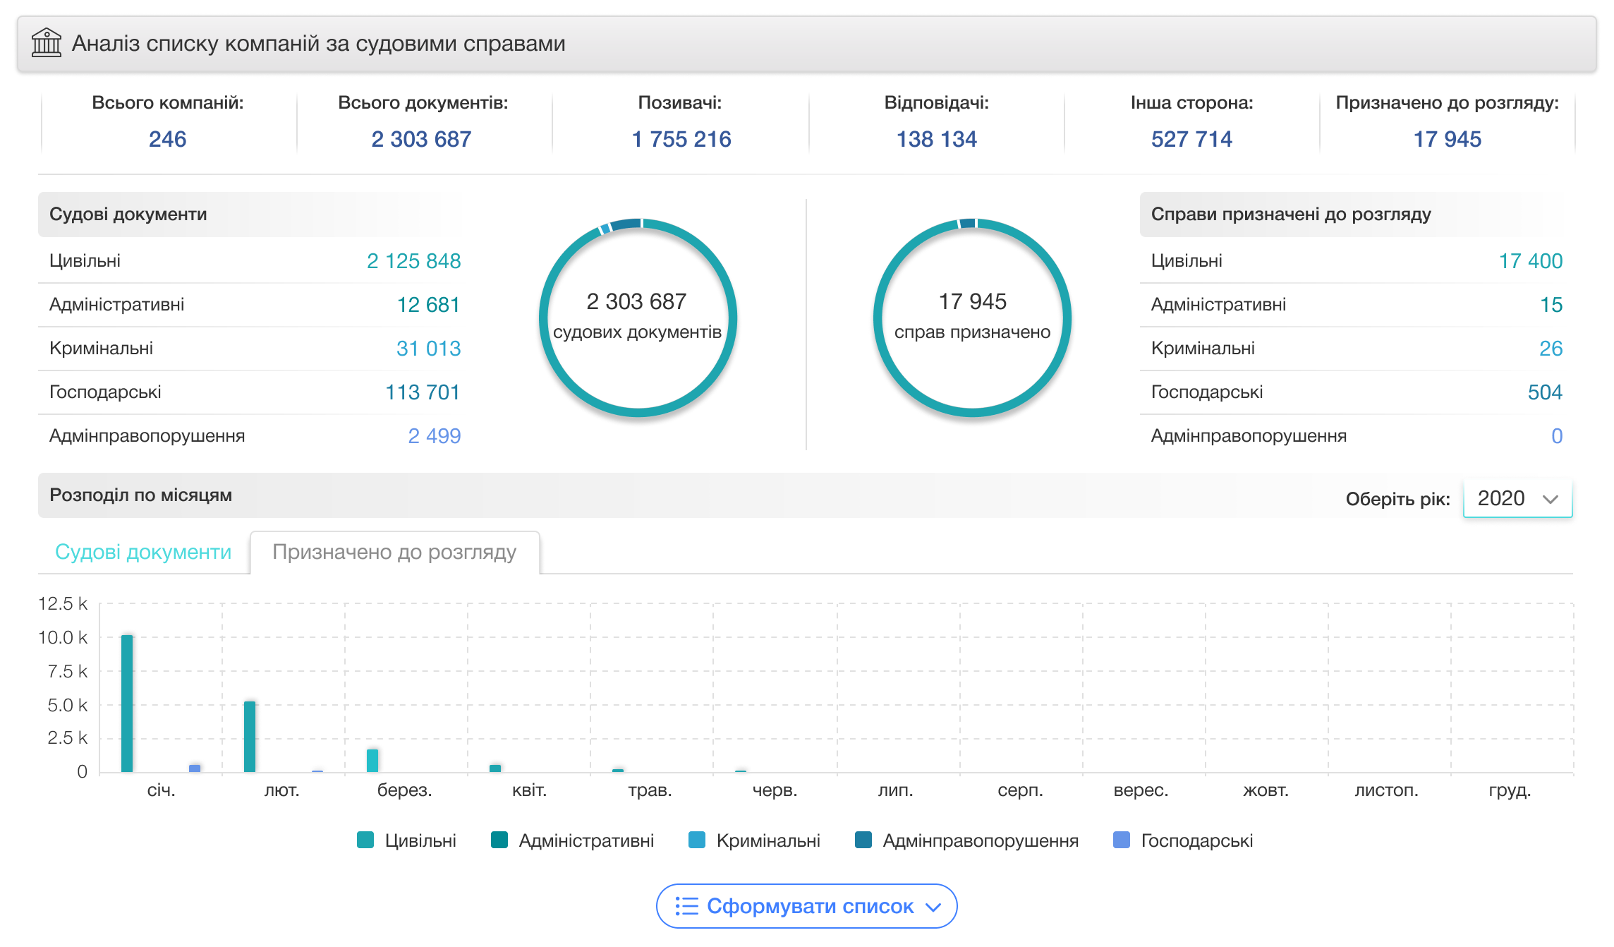Click Позивачі total 1 755 216
1614x947 pixels.
[681, 139]
